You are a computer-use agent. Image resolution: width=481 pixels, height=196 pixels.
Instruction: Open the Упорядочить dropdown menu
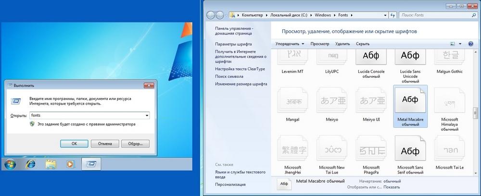(x=290, y=44)
